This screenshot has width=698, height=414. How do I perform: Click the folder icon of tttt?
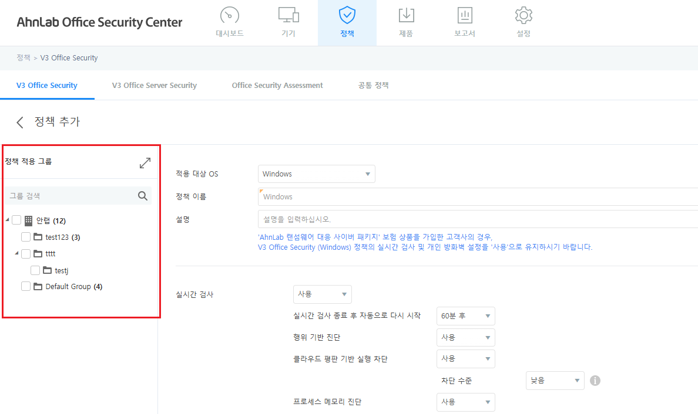point(38,254)
